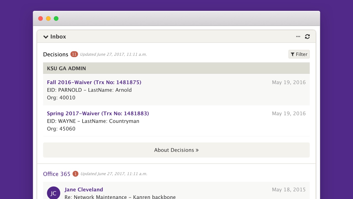Screen dimensions: 353x199
Task: Open the Inbox overflow ellipsis menu icon
Action: pos(298,36)
